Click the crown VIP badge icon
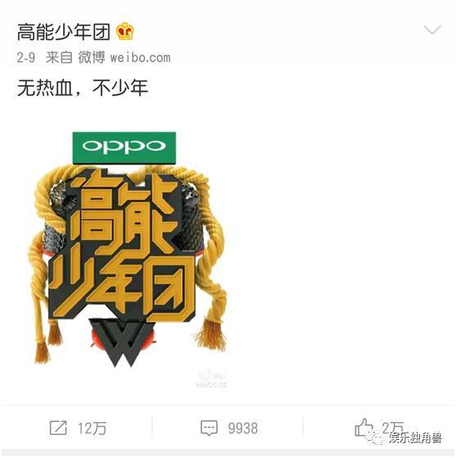 125,31
